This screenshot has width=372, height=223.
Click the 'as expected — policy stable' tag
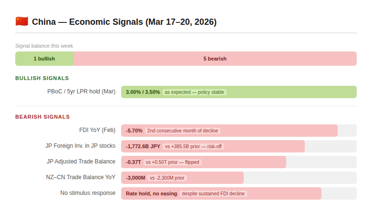[x=194, y=92]
